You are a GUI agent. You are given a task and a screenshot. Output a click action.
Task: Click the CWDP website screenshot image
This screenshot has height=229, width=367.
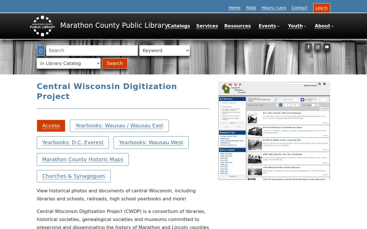tap(274, 131)
